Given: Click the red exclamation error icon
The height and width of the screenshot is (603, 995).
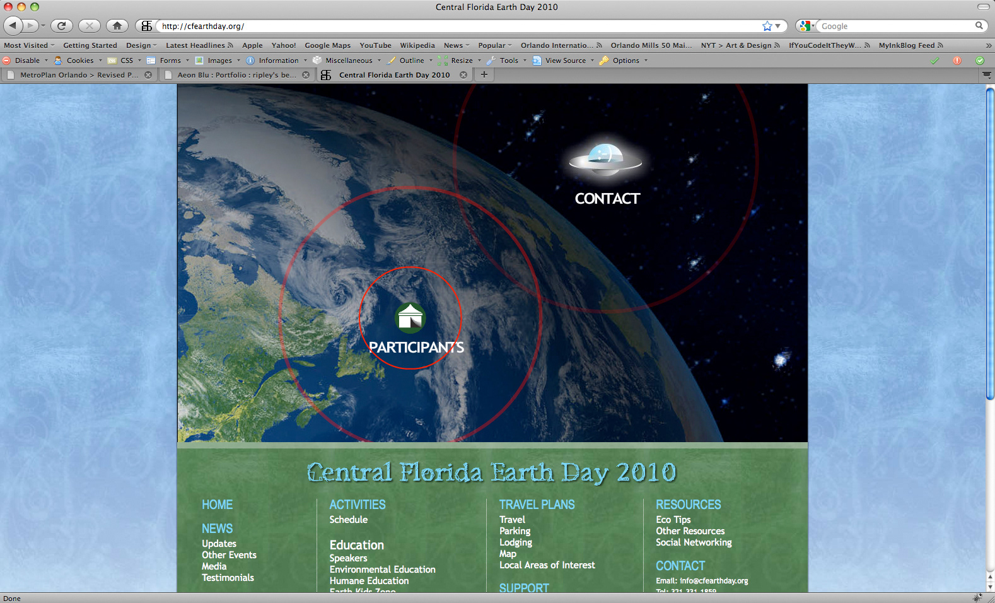Looking at the screenshot, I should 957,61.
